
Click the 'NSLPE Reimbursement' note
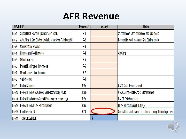[128, 99]
